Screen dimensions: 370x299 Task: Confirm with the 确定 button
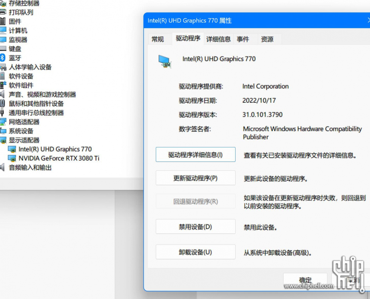305,280
